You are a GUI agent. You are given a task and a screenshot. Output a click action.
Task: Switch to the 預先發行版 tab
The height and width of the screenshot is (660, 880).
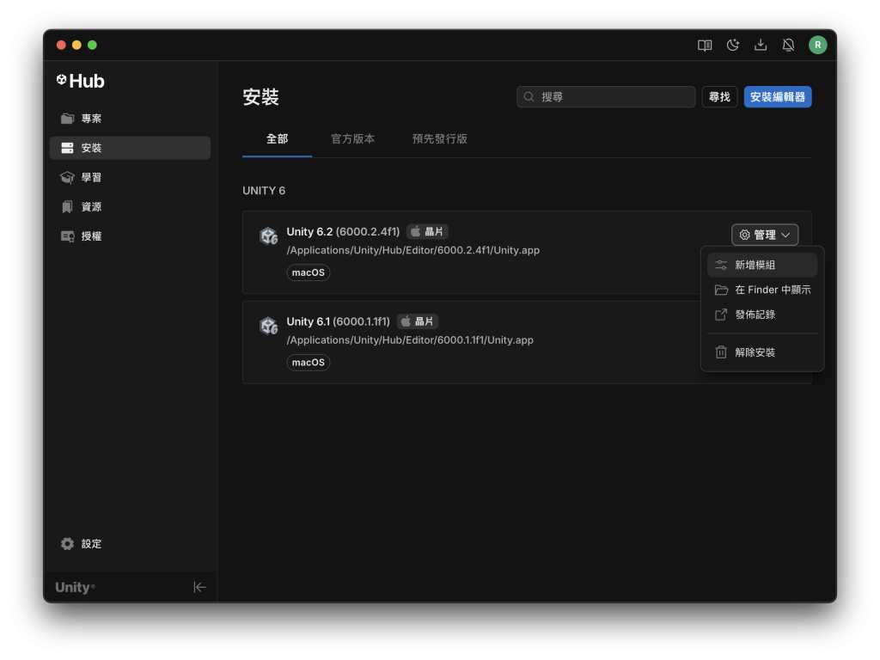(440, 138)
